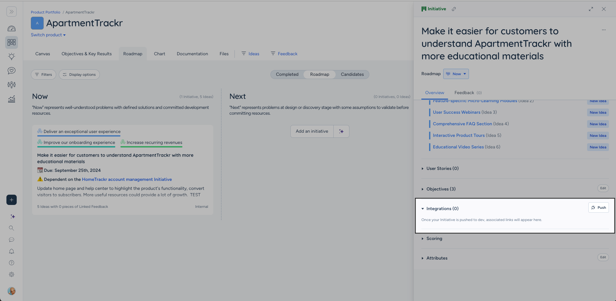Expand the Objectives (3) section

pyautogui.click(x=438, y=189)
